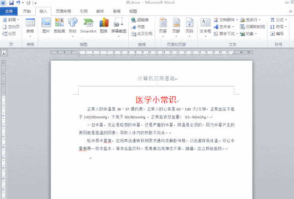Expand the Quick Parts (文档部件) arrow

coord(237,20)
